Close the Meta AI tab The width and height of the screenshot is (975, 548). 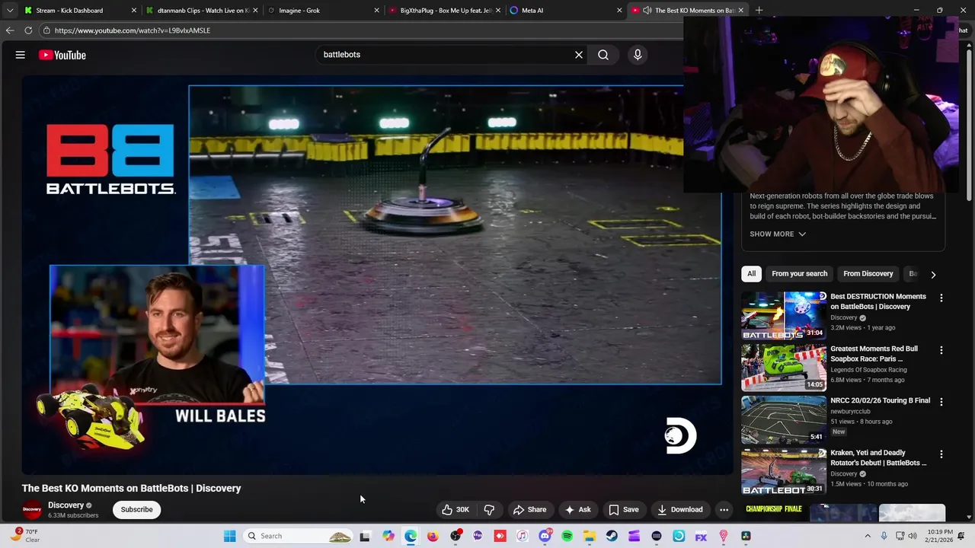pos(619,11)
